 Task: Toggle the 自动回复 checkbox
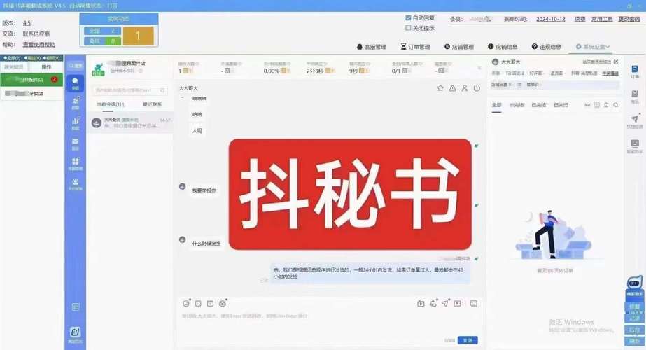(x=408, y=17)
